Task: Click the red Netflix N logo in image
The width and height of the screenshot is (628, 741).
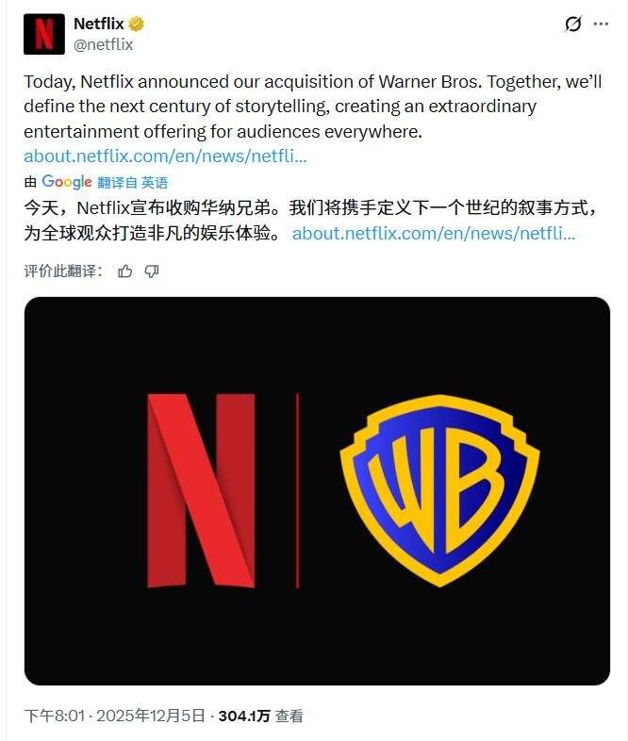Action: coord(201,490)
